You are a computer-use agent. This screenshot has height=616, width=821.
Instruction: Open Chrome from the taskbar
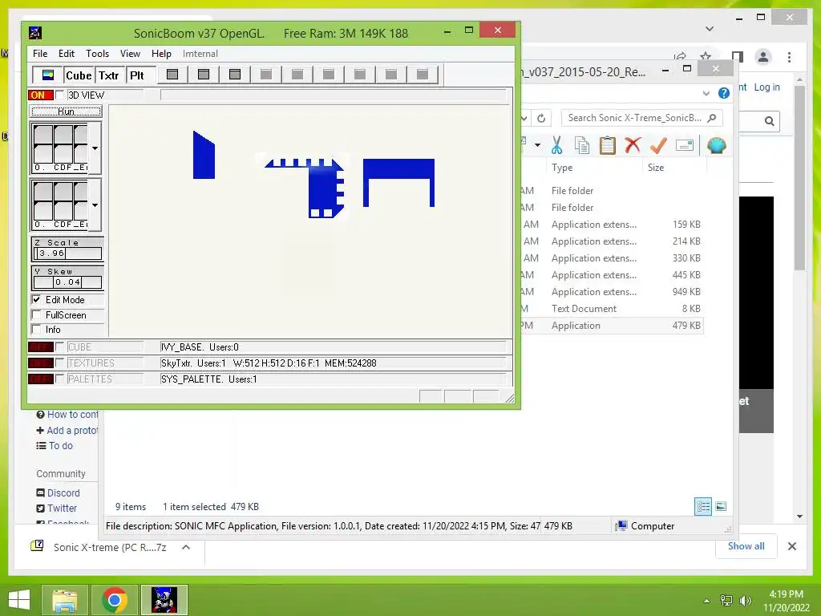click(115, 600)
